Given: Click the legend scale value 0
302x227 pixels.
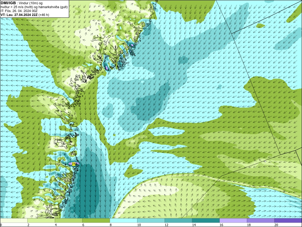Looking at the screenshot, I should pyautogui.click(x=1, y=225).
